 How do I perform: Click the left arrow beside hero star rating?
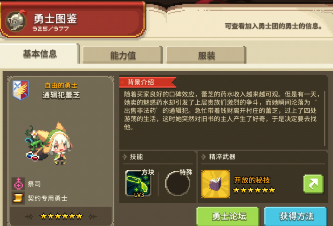[29, 216]
